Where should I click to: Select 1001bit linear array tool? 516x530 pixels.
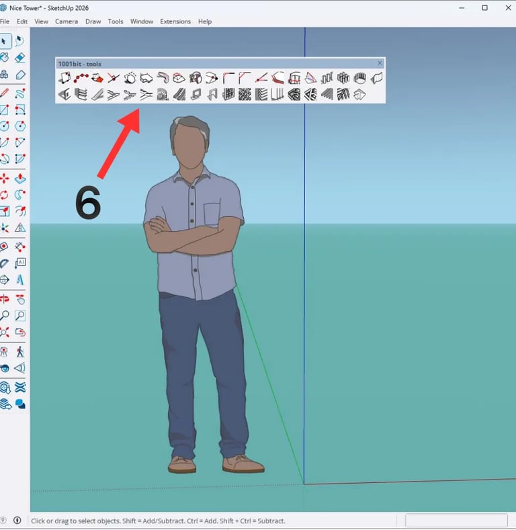(x=327, y=78)
